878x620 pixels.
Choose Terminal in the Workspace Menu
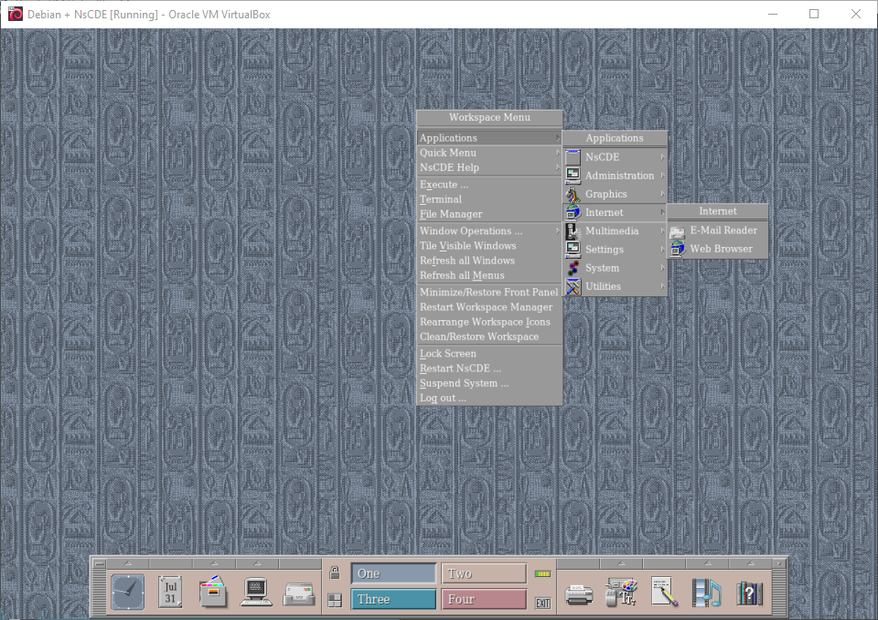441,199
